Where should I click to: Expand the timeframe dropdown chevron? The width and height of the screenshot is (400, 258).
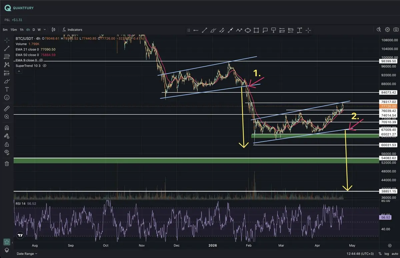[x=45, y=30]
